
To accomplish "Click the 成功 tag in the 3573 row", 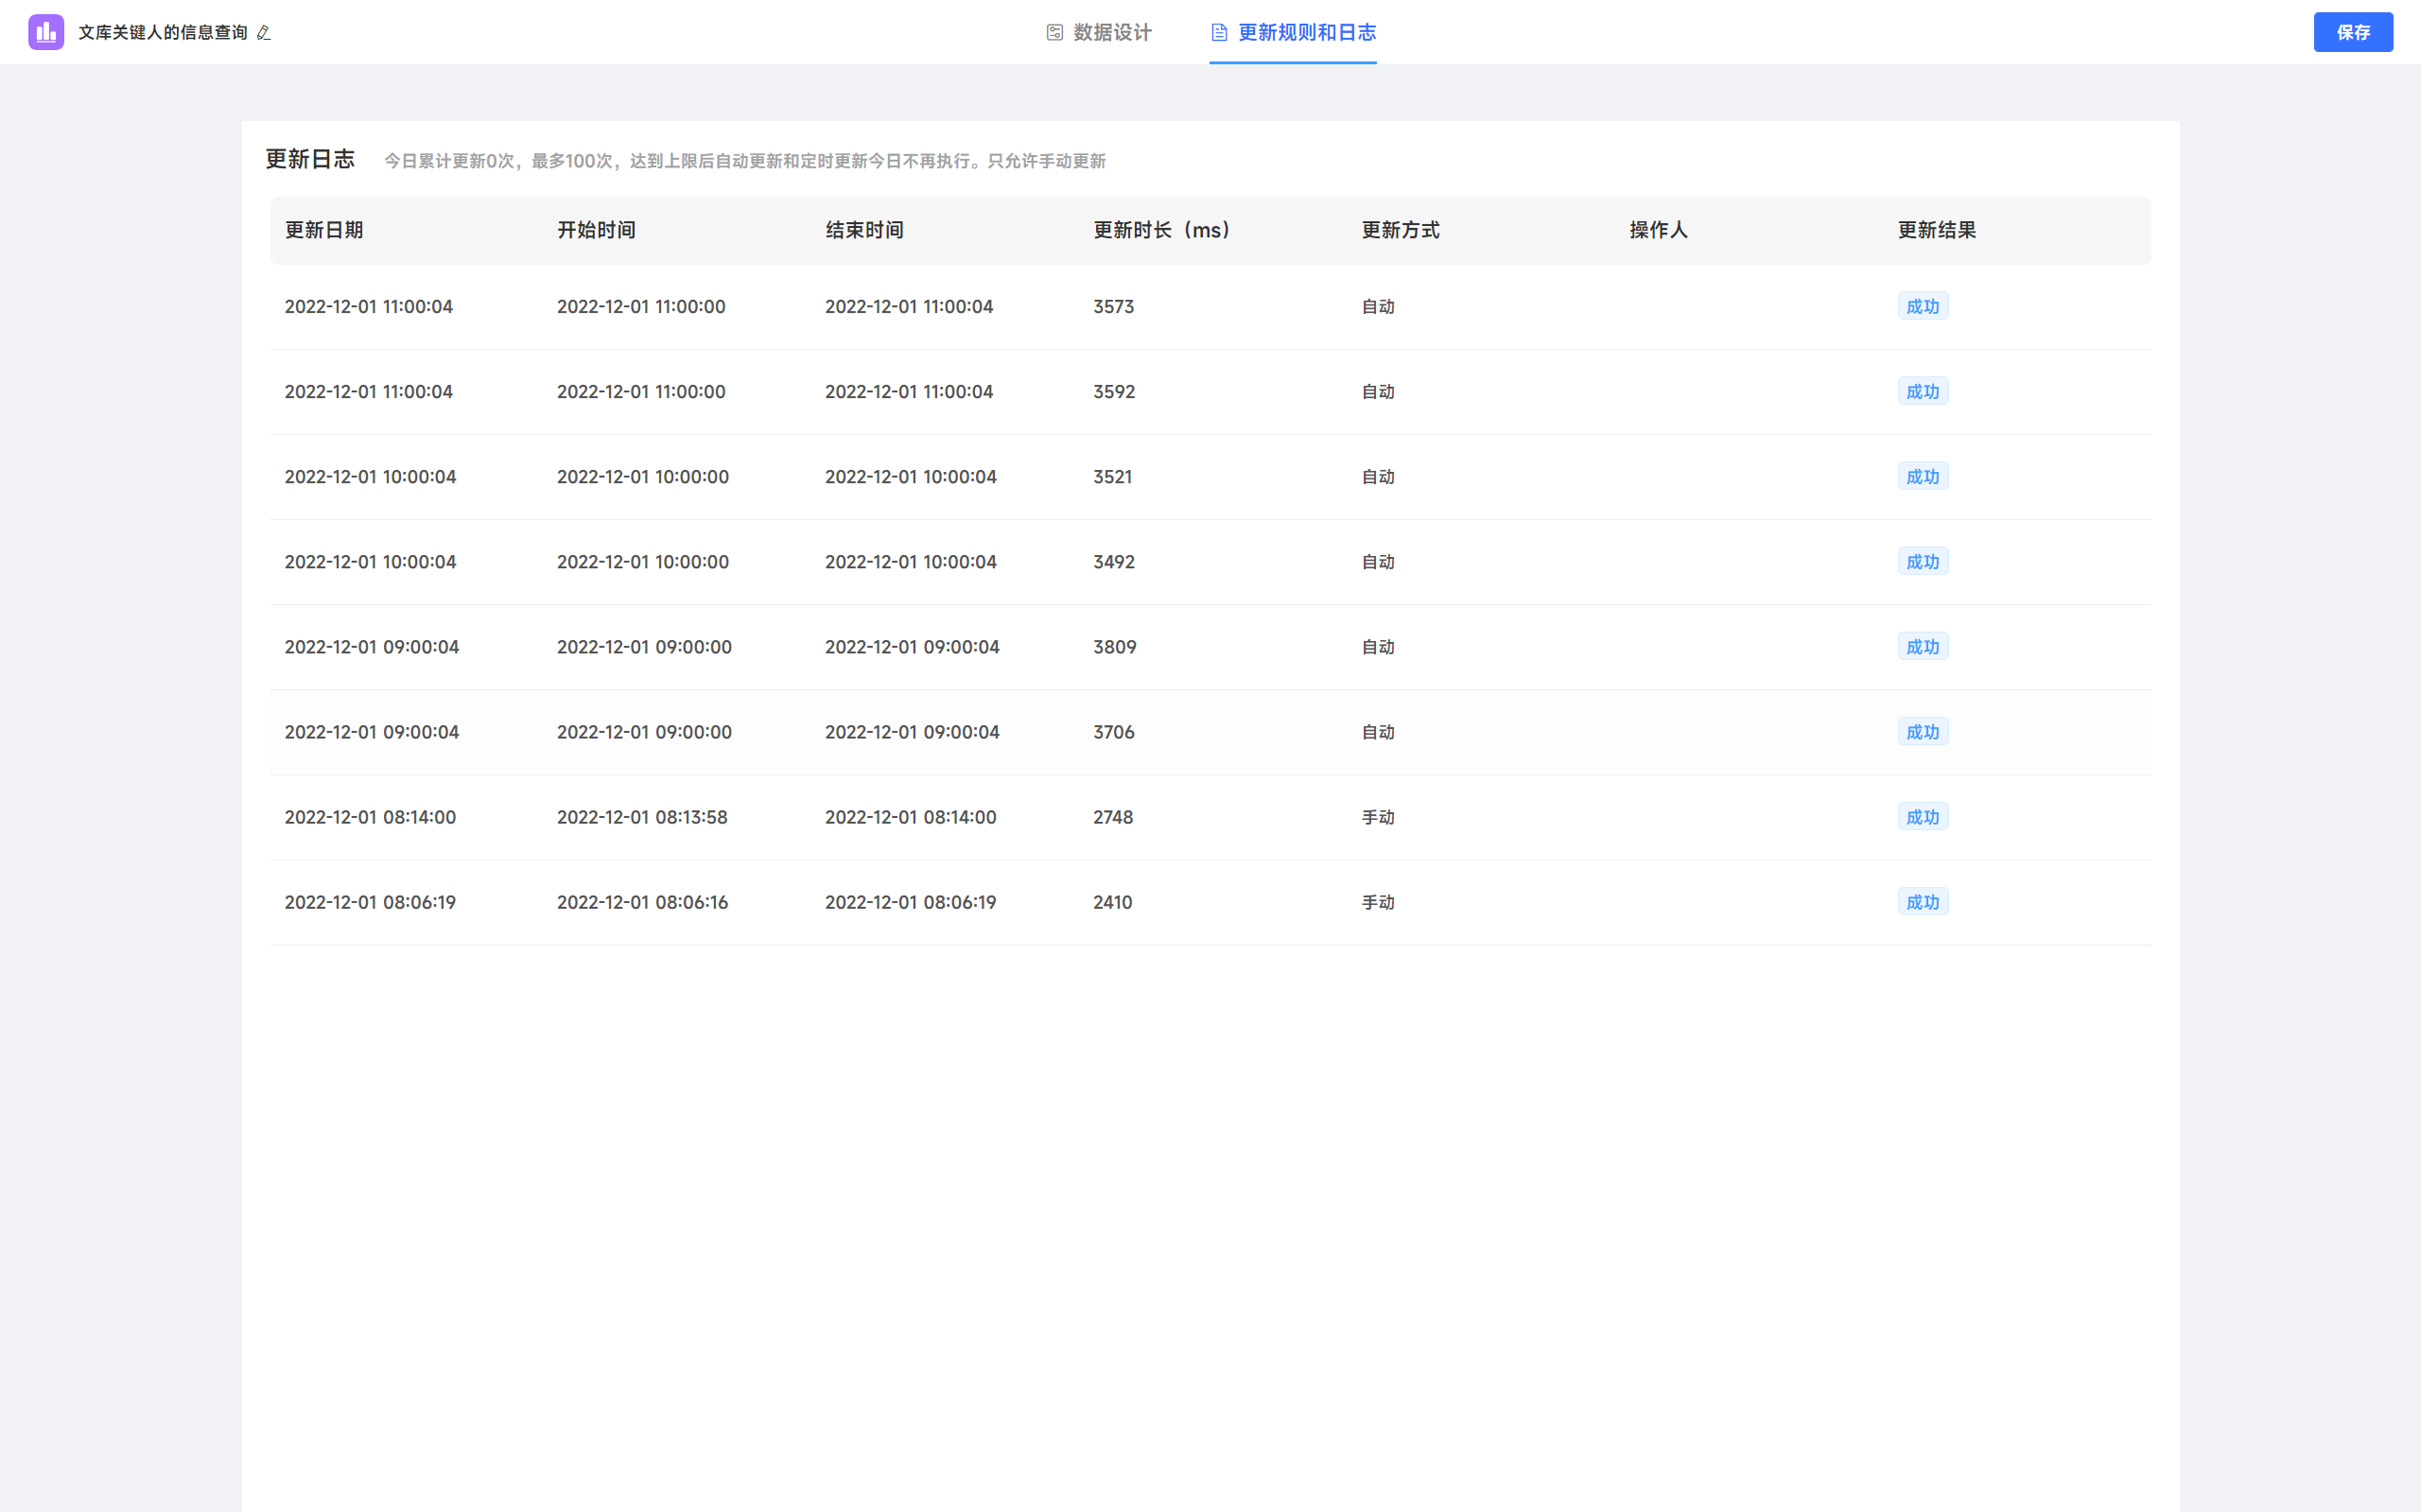I will (x=1923, y=306).
